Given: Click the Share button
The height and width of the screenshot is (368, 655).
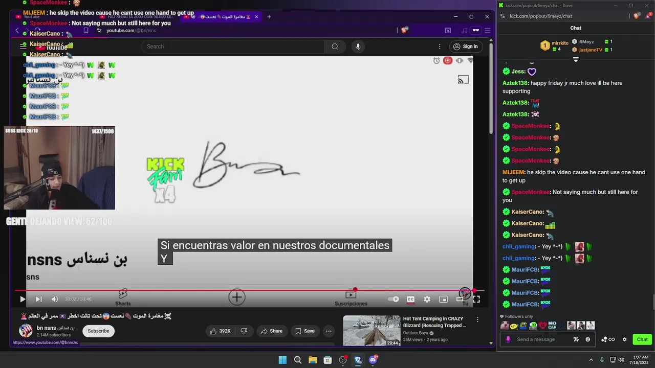Looking at the screenshot, I should click(271, 331).
